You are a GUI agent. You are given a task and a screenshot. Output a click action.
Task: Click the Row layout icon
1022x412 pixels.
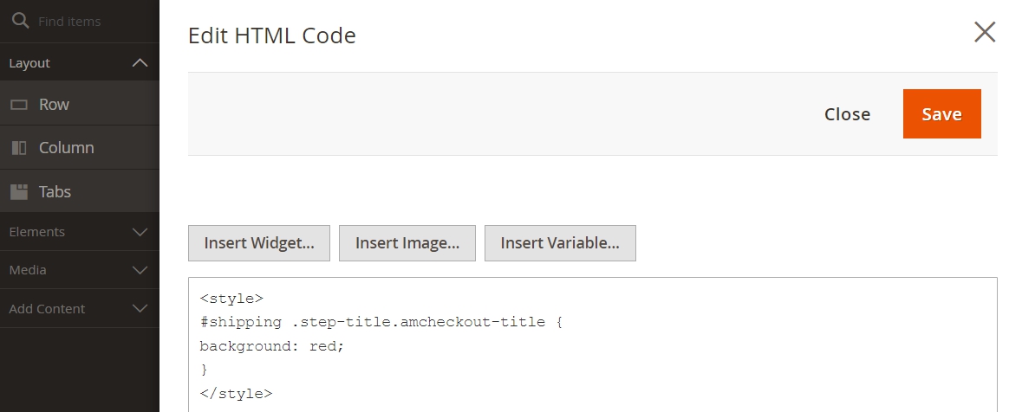(19, 104)
